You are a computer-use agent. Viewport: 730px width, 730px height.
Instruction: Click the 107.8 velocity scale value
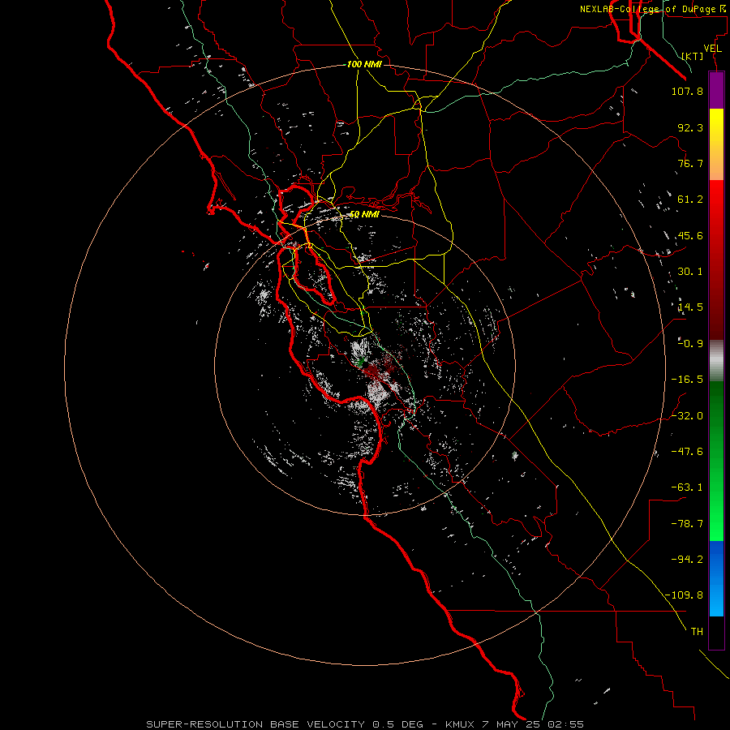pos(687,91)
